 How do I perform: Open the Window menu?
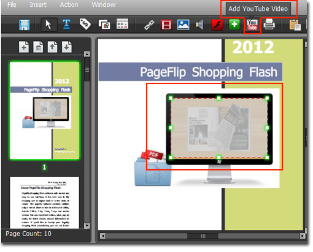pyautogui.click(x=104, y=4)
